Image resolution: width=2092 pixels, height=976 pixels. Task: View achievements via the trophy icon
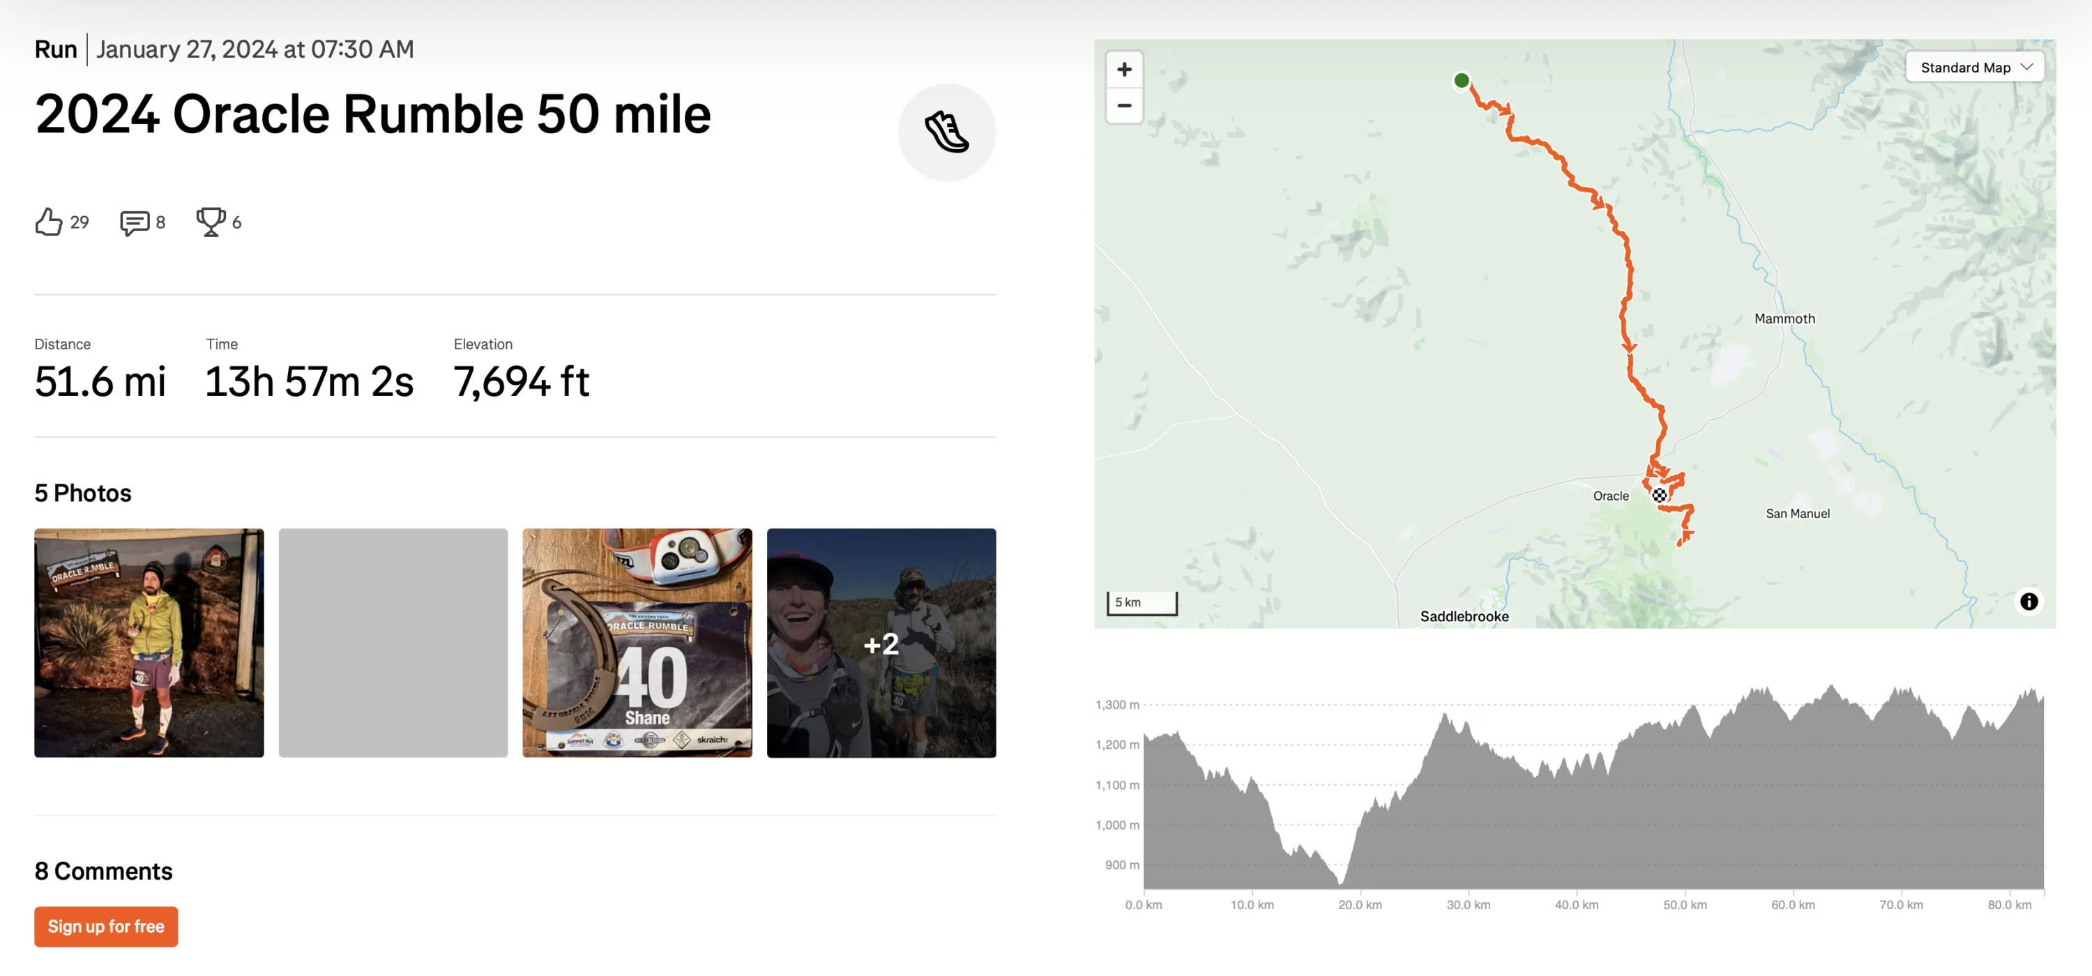click(211, 222)
